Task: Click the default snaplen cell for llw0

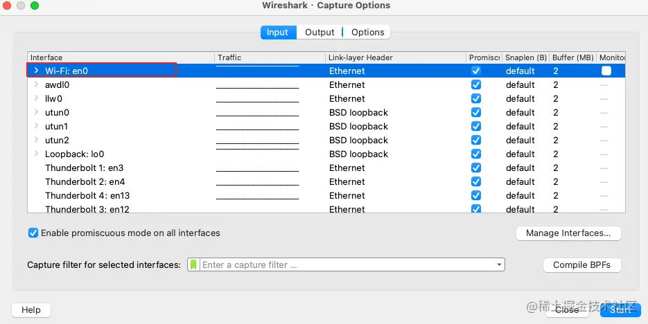Action: pyautogui.click(x=520, y=98)
